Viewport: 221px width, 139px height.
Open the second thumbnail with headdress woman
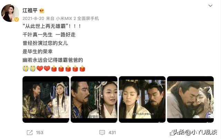point(94,99)
